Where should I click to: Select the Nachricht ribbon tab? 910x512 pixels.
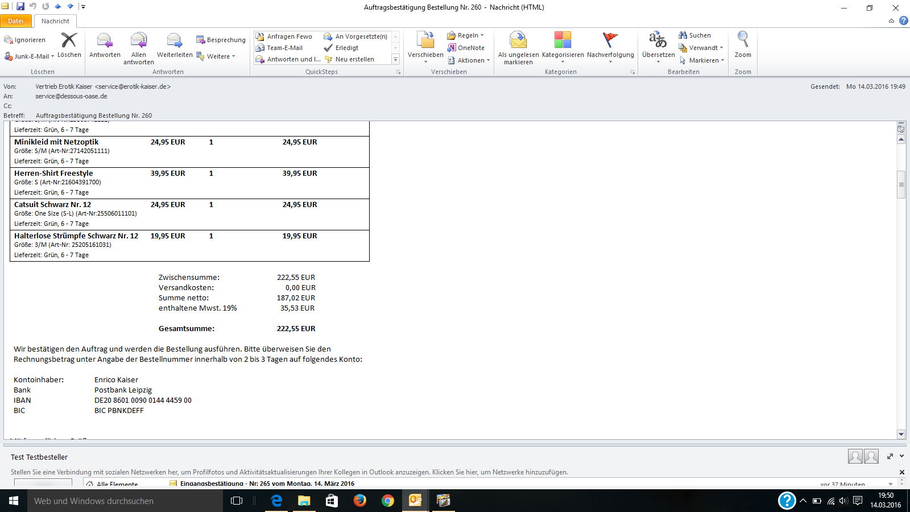coord(55,21)
